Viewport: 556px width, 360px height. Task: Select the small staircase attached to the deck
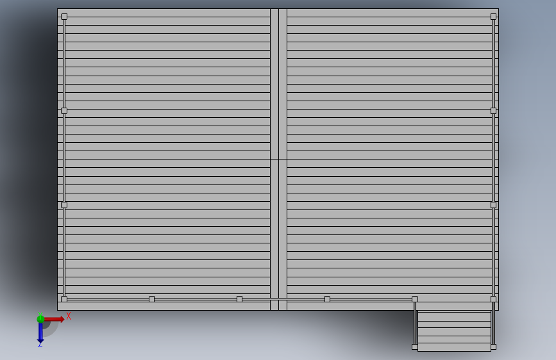click(x=454, y=331)
